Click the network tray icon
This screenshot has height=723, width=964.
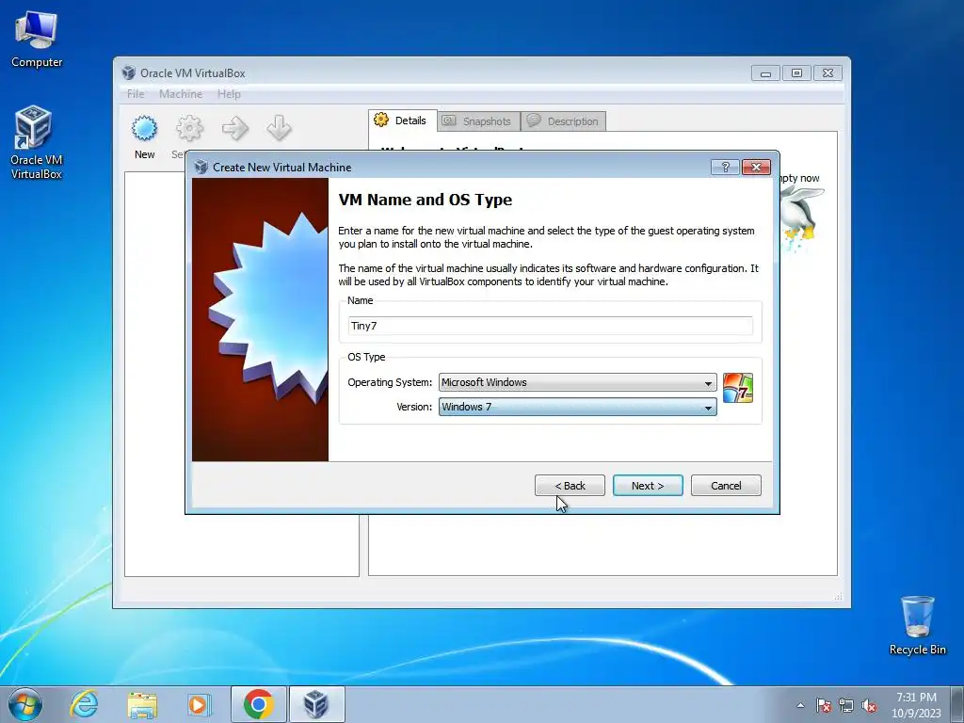[846, 705]
